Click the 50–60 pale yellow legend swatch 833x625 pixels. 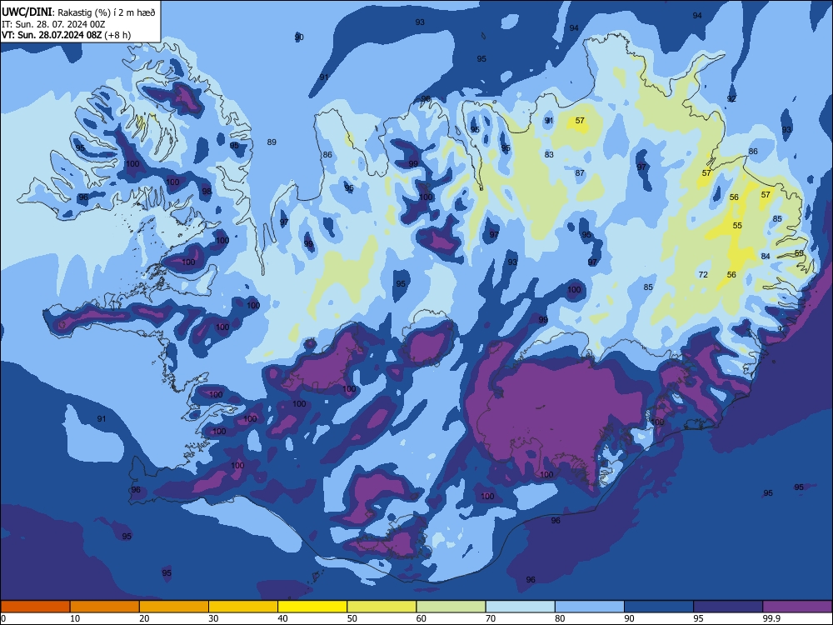(x=382, y=607)
